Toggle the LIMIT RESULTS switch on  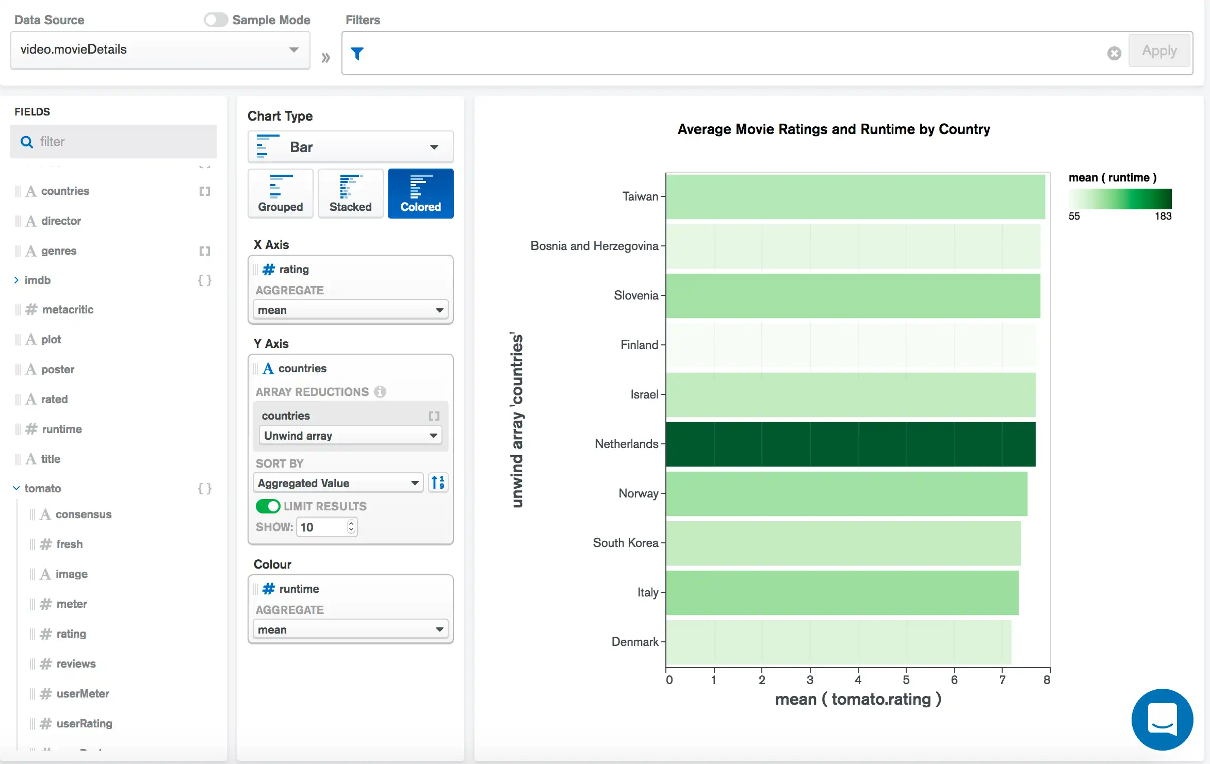coord(269,505)
